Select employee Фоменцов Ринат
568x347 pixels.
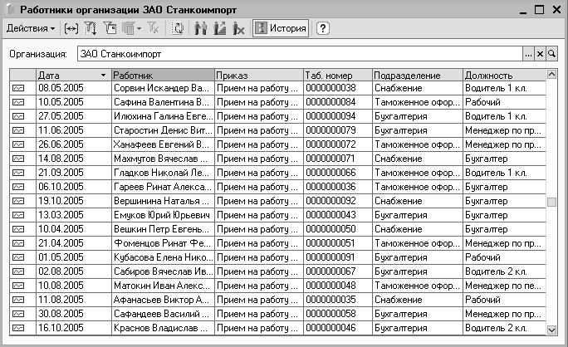[x=163, y=243]
